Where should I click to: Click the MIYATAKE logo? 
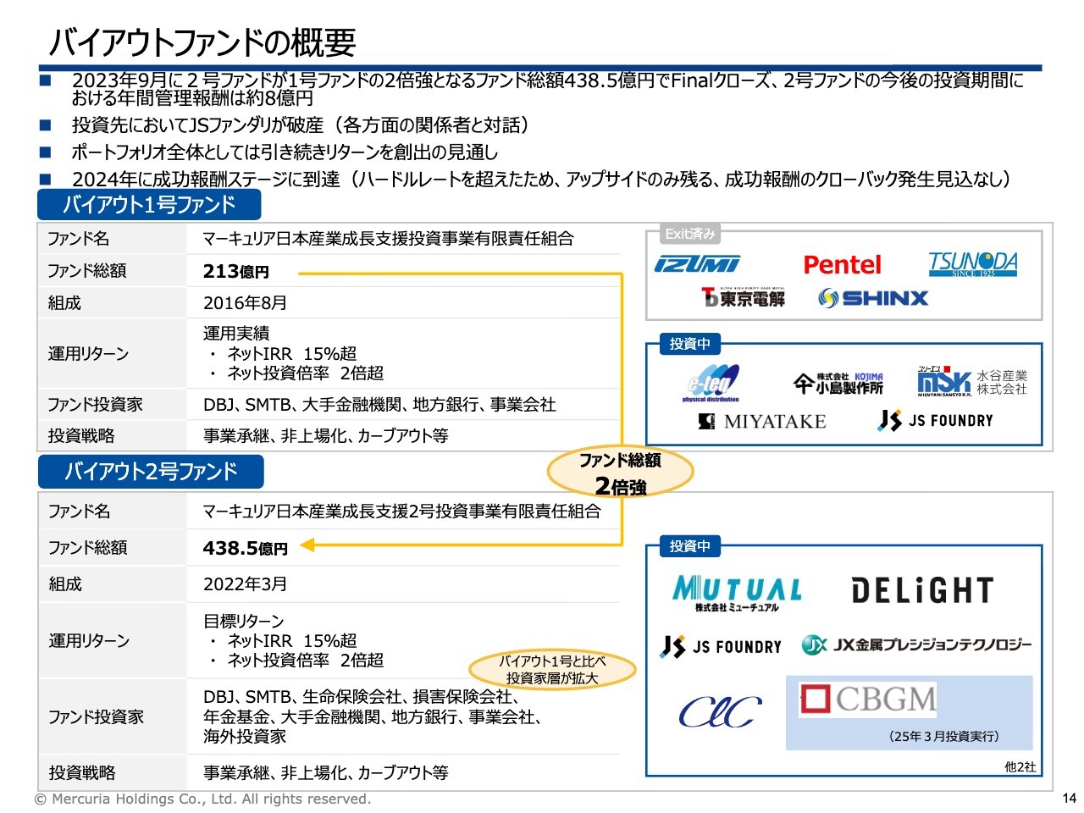761,421
